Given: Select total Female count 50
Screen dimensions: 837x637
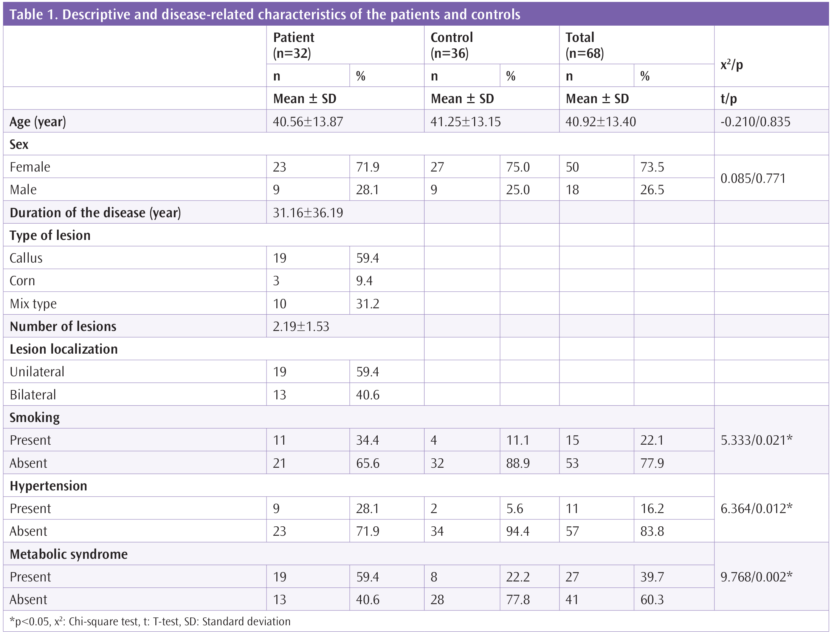Looking at the screenshot, I should (x=572, y=167).
